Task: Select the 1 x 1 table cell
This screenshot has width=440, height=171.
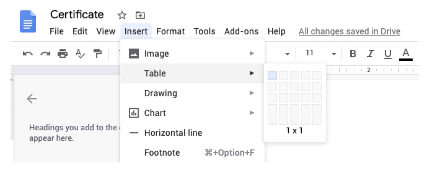Action: pos(272,75)
